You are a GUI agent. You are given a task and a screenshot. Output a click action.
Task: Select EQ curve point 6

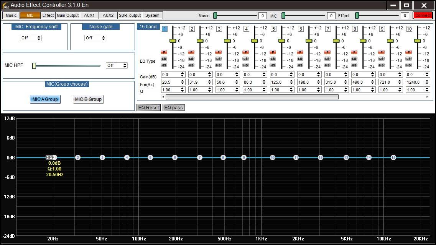(x=175, y=157)
